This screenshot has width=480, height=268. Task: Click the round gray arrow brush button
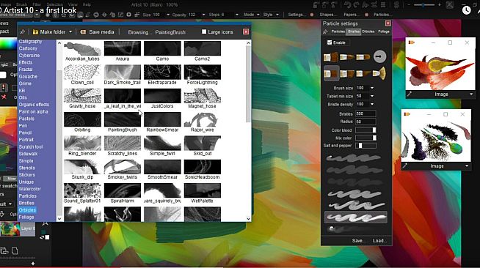click(x=379, y=56)
